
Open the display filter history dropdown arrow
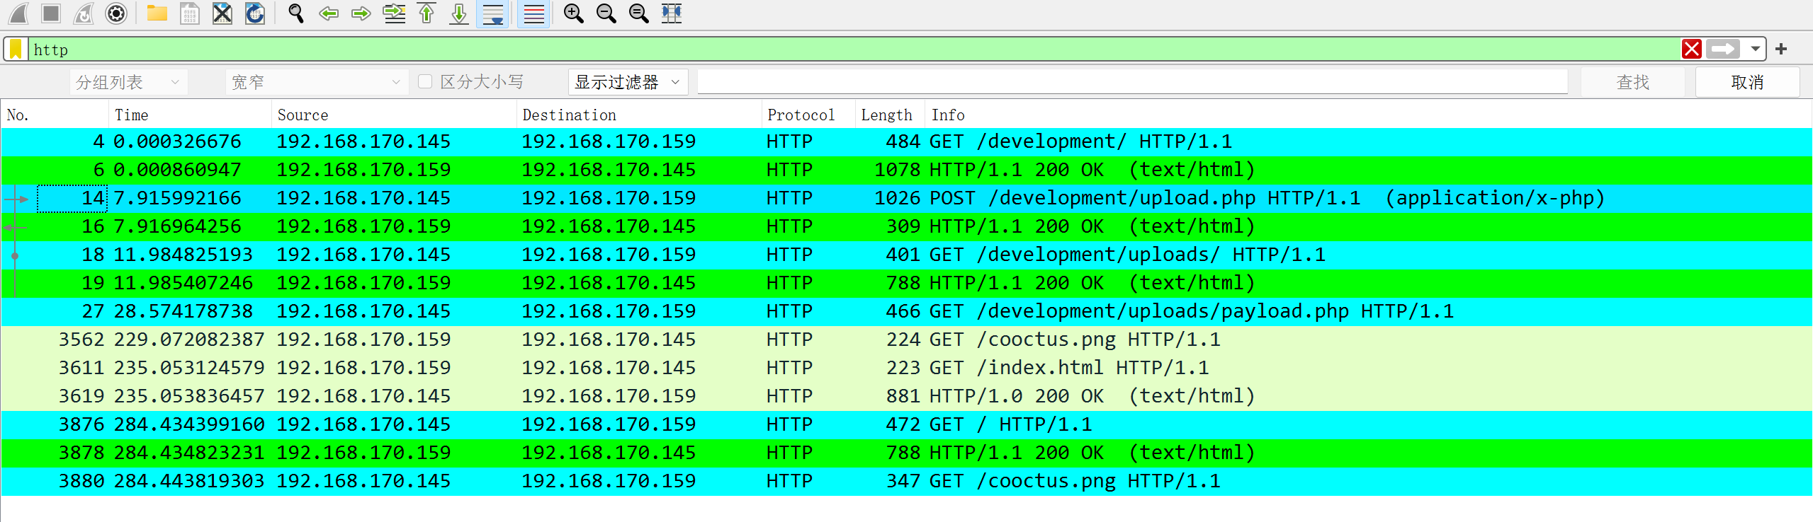(1756, 49)
